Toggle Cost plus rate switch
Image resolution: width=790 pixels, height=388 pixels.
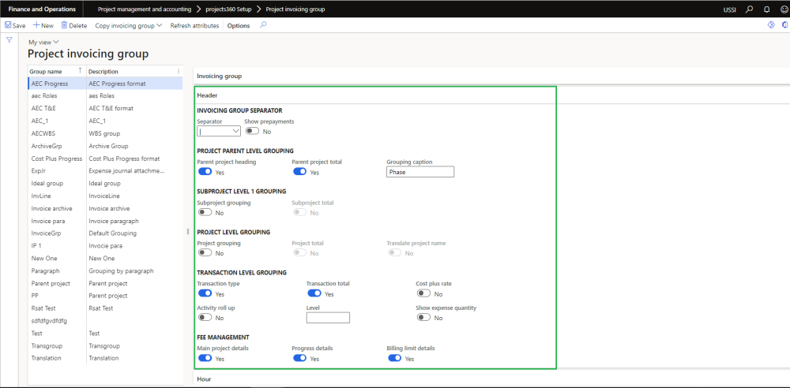(423, 293)
